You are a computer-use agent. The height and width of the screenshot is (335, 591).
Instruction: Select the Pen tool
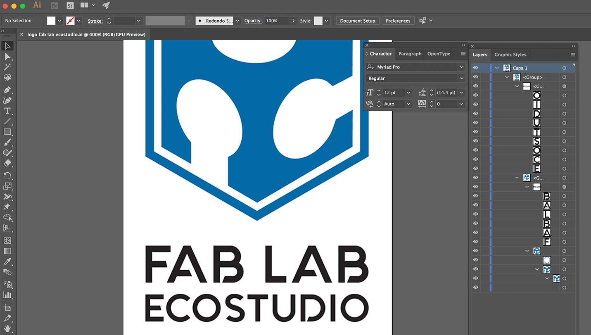point(7,90)
